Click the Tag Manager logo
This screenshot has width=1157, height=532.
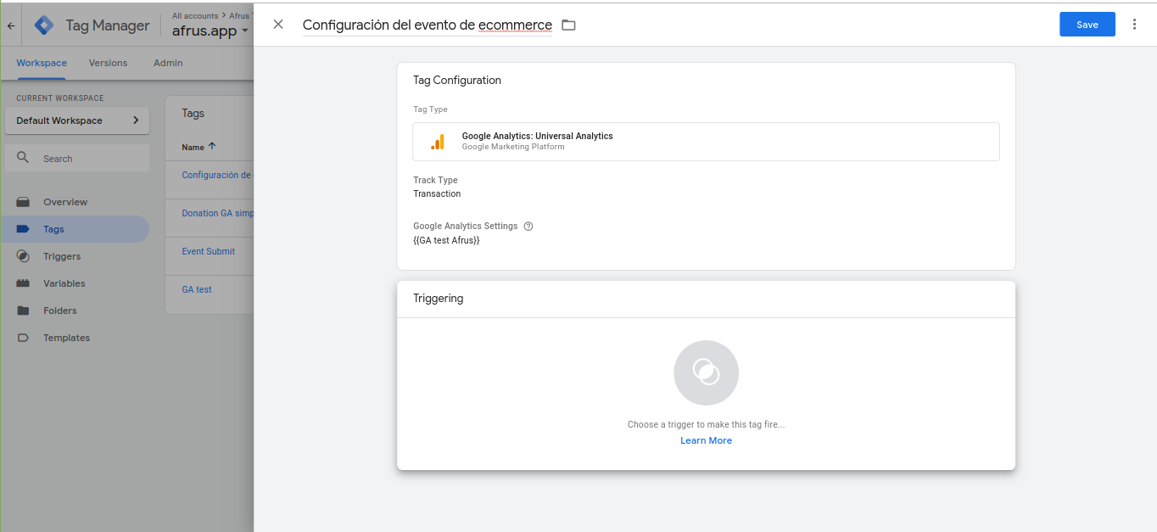(x=44, y=25)
